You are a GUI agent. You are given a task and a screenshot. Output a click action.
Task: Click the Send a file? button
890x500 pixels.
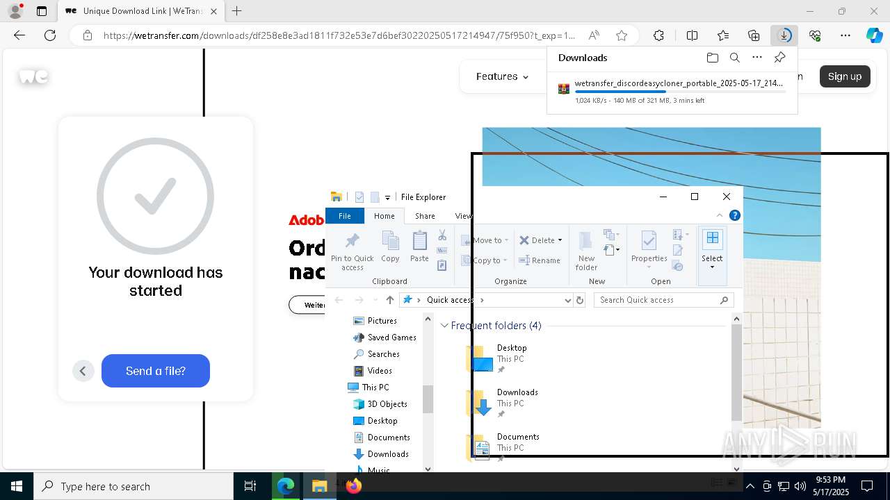[156, 371]
